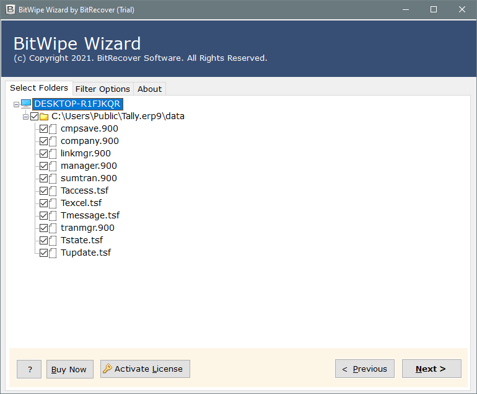This screenshot has width=477, height=394.
Task: Toggle the linkmgr.900 checkbox
Action: click(43, 154)
